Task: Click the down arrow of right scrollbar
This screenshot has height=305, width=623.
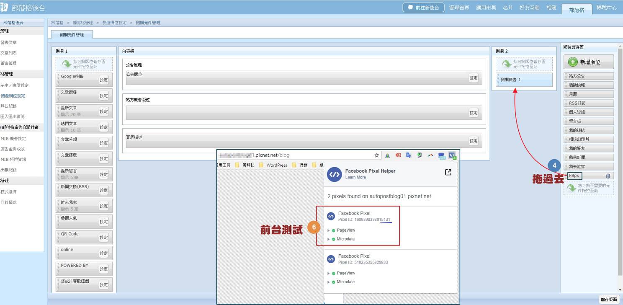Action: pyautogui.click(x=620, y=290)
